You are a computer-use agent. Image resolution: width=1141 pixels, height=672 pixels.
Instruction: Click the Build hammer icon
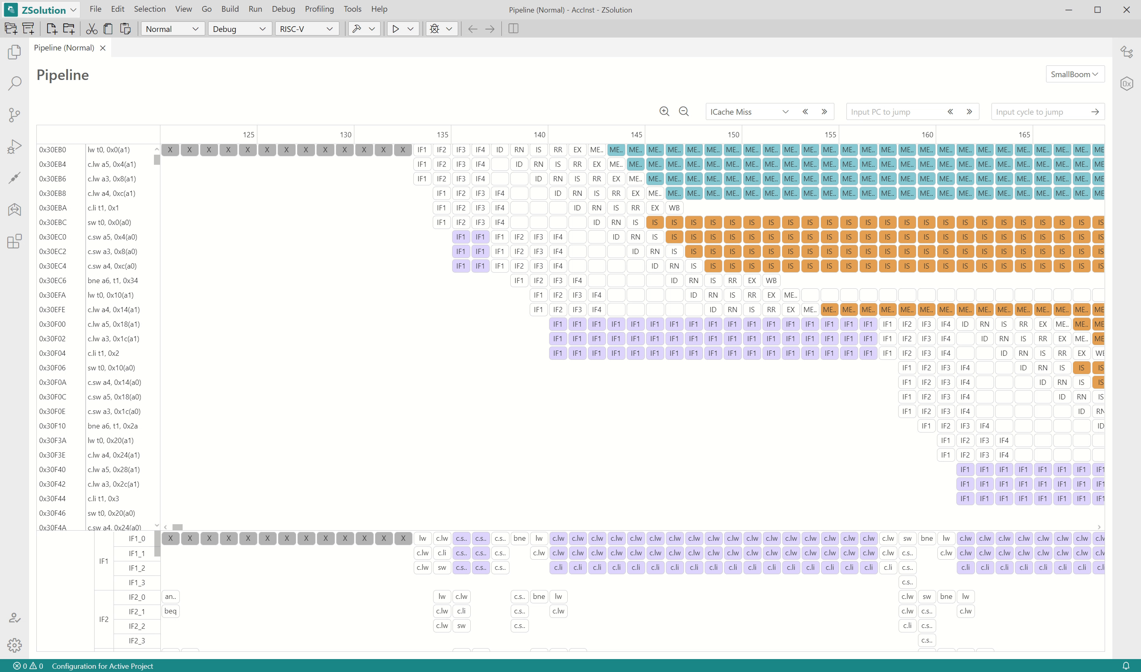(357, 29)
